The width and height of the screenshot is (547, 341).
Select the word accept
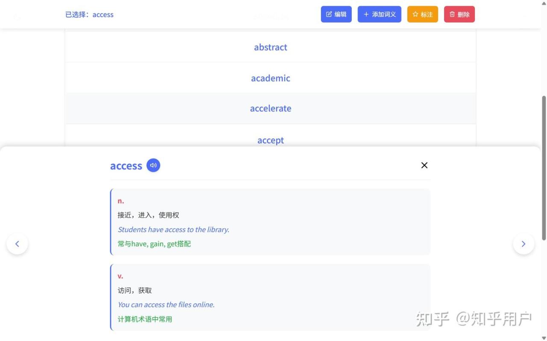271,140
